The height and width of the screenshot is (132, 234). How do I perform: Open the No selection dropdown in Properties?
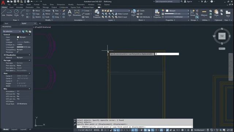click(12, 32)
